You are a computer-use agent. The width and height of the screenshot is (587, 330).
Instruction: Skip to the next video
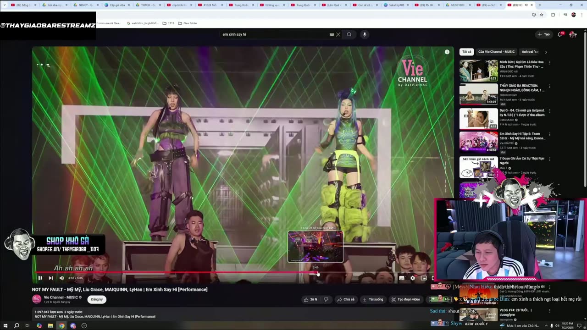pos(50,278)
